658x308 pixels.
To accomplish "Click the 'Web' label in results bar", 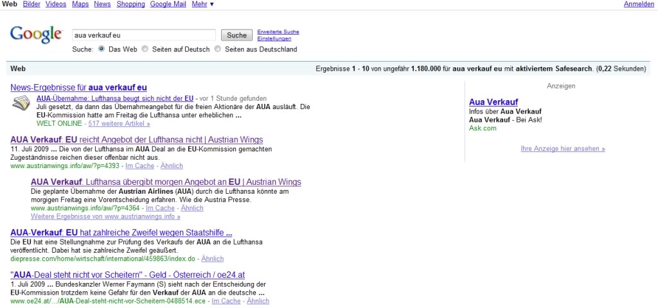I will coord(17,69).
